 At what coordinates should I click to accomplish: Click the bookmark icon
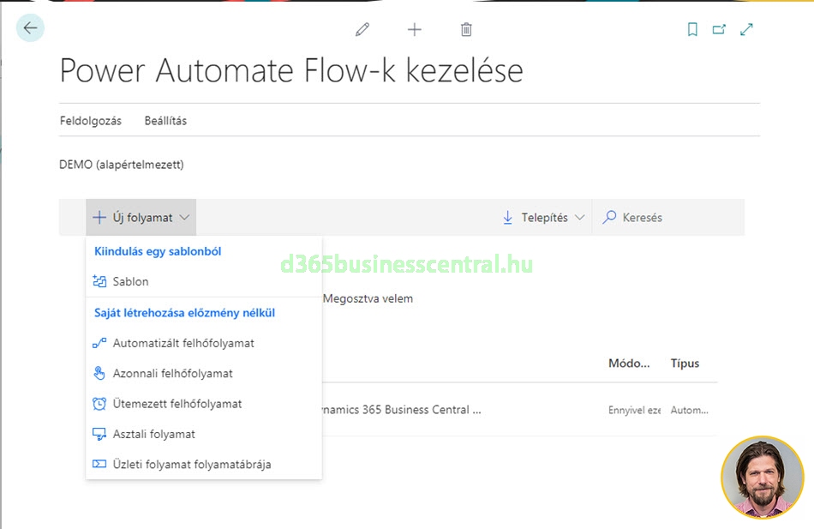coord(692,29)
